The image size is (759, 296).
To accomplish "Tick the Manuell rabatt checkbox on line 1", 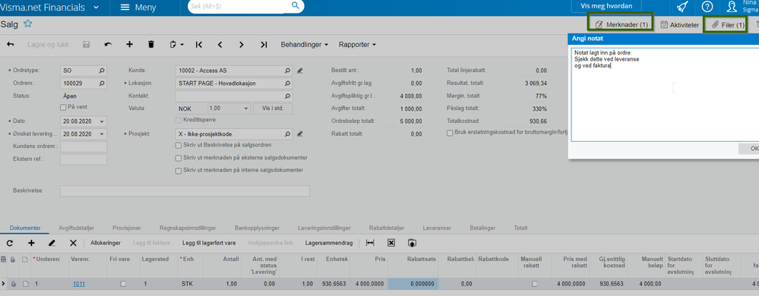I will 534,284.
